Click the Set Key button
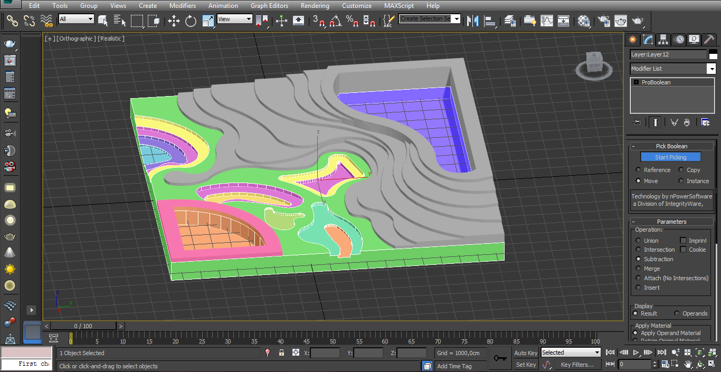Viewport: 721px width, 372px height. click(526, 365)
